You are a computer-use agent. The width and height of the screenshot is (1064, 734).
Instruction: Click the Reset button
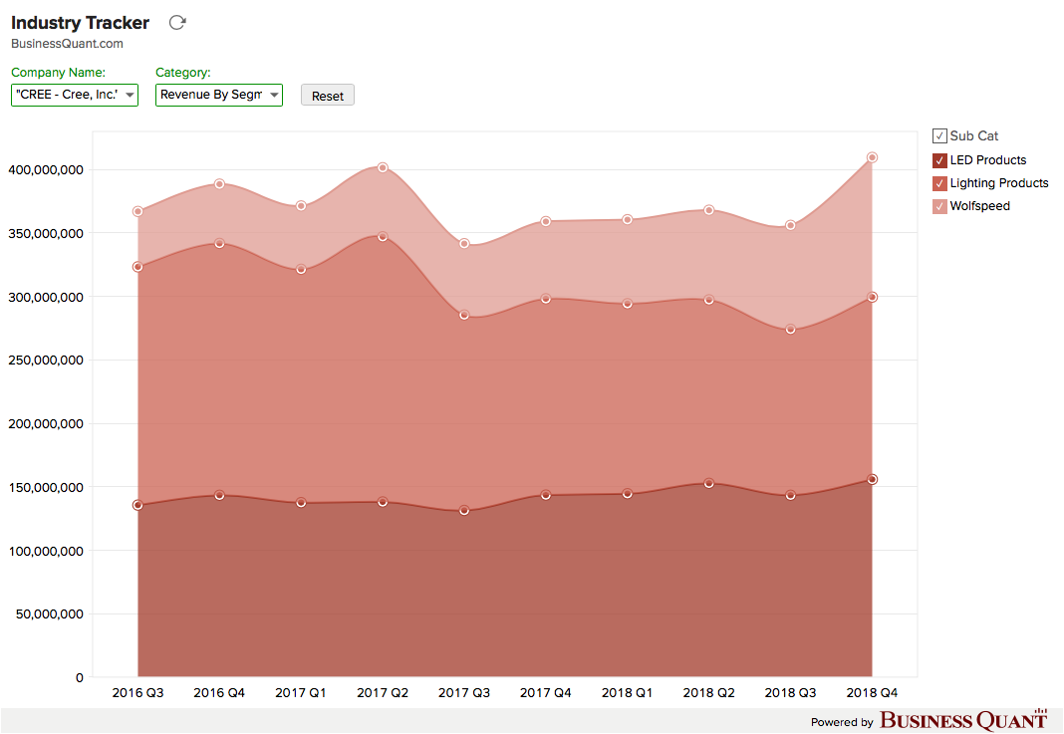pos(328,96)
